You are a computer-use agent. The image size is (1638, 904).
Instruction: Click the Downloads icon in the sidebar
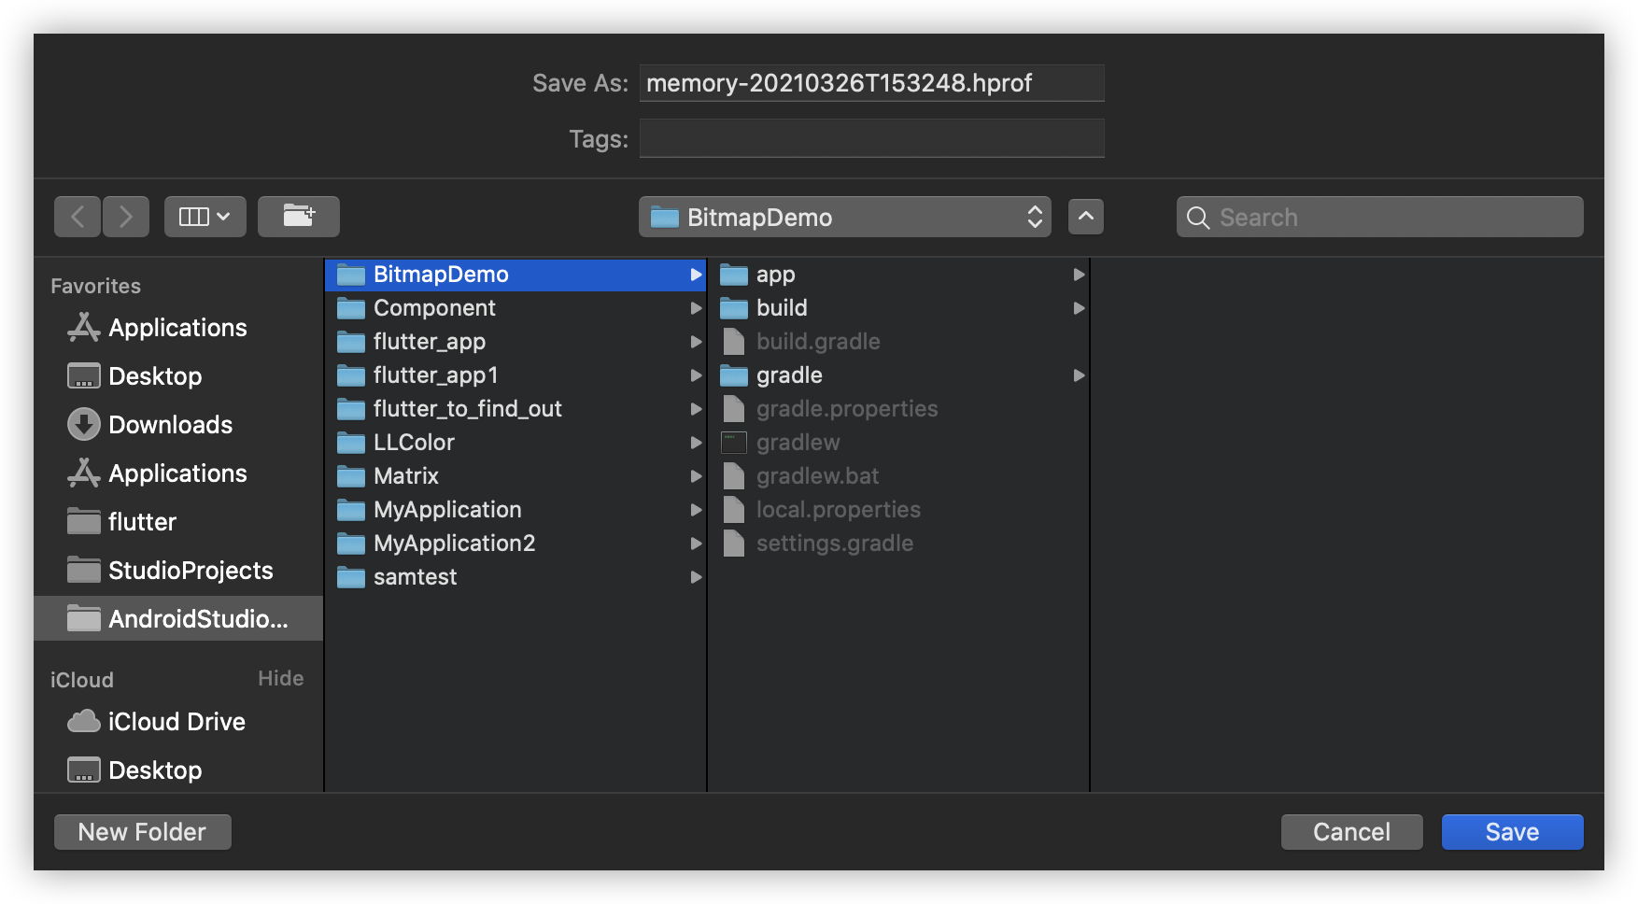pos(84,425)
